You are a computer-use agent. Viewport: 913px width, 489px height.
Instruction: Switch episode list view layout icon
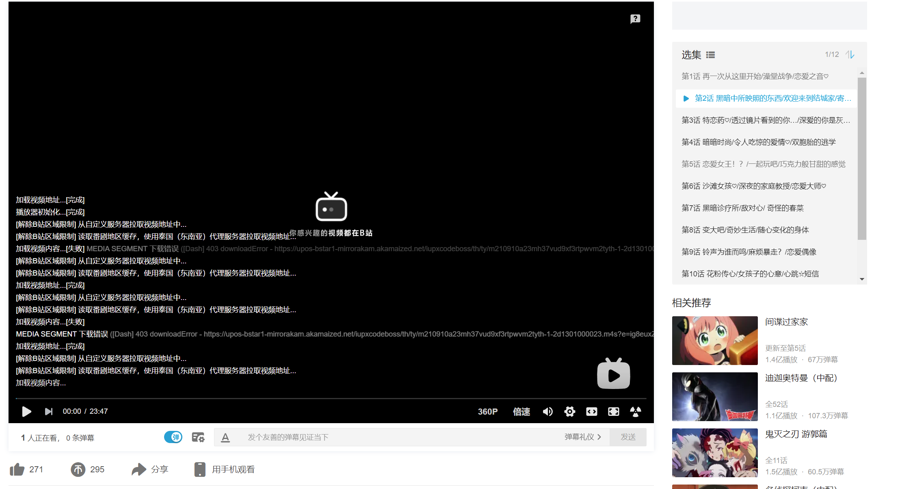coord(710,54)
